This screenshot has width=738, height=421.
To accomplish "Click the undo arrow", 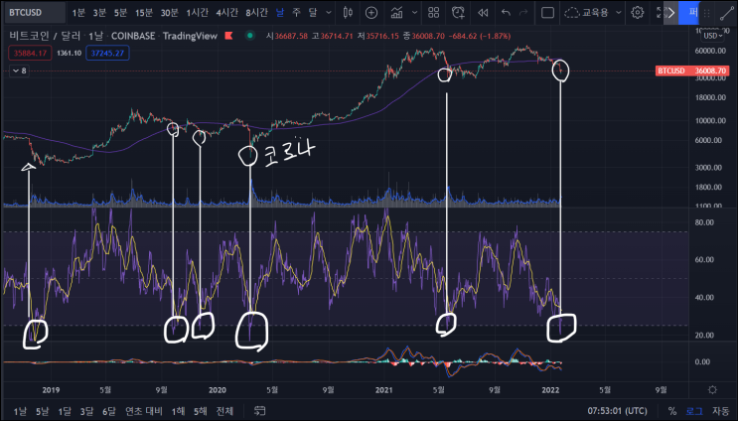I will 506,13.
